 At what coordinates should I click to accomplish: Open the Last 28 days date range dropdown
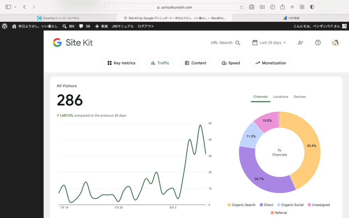tap(269, 43)
